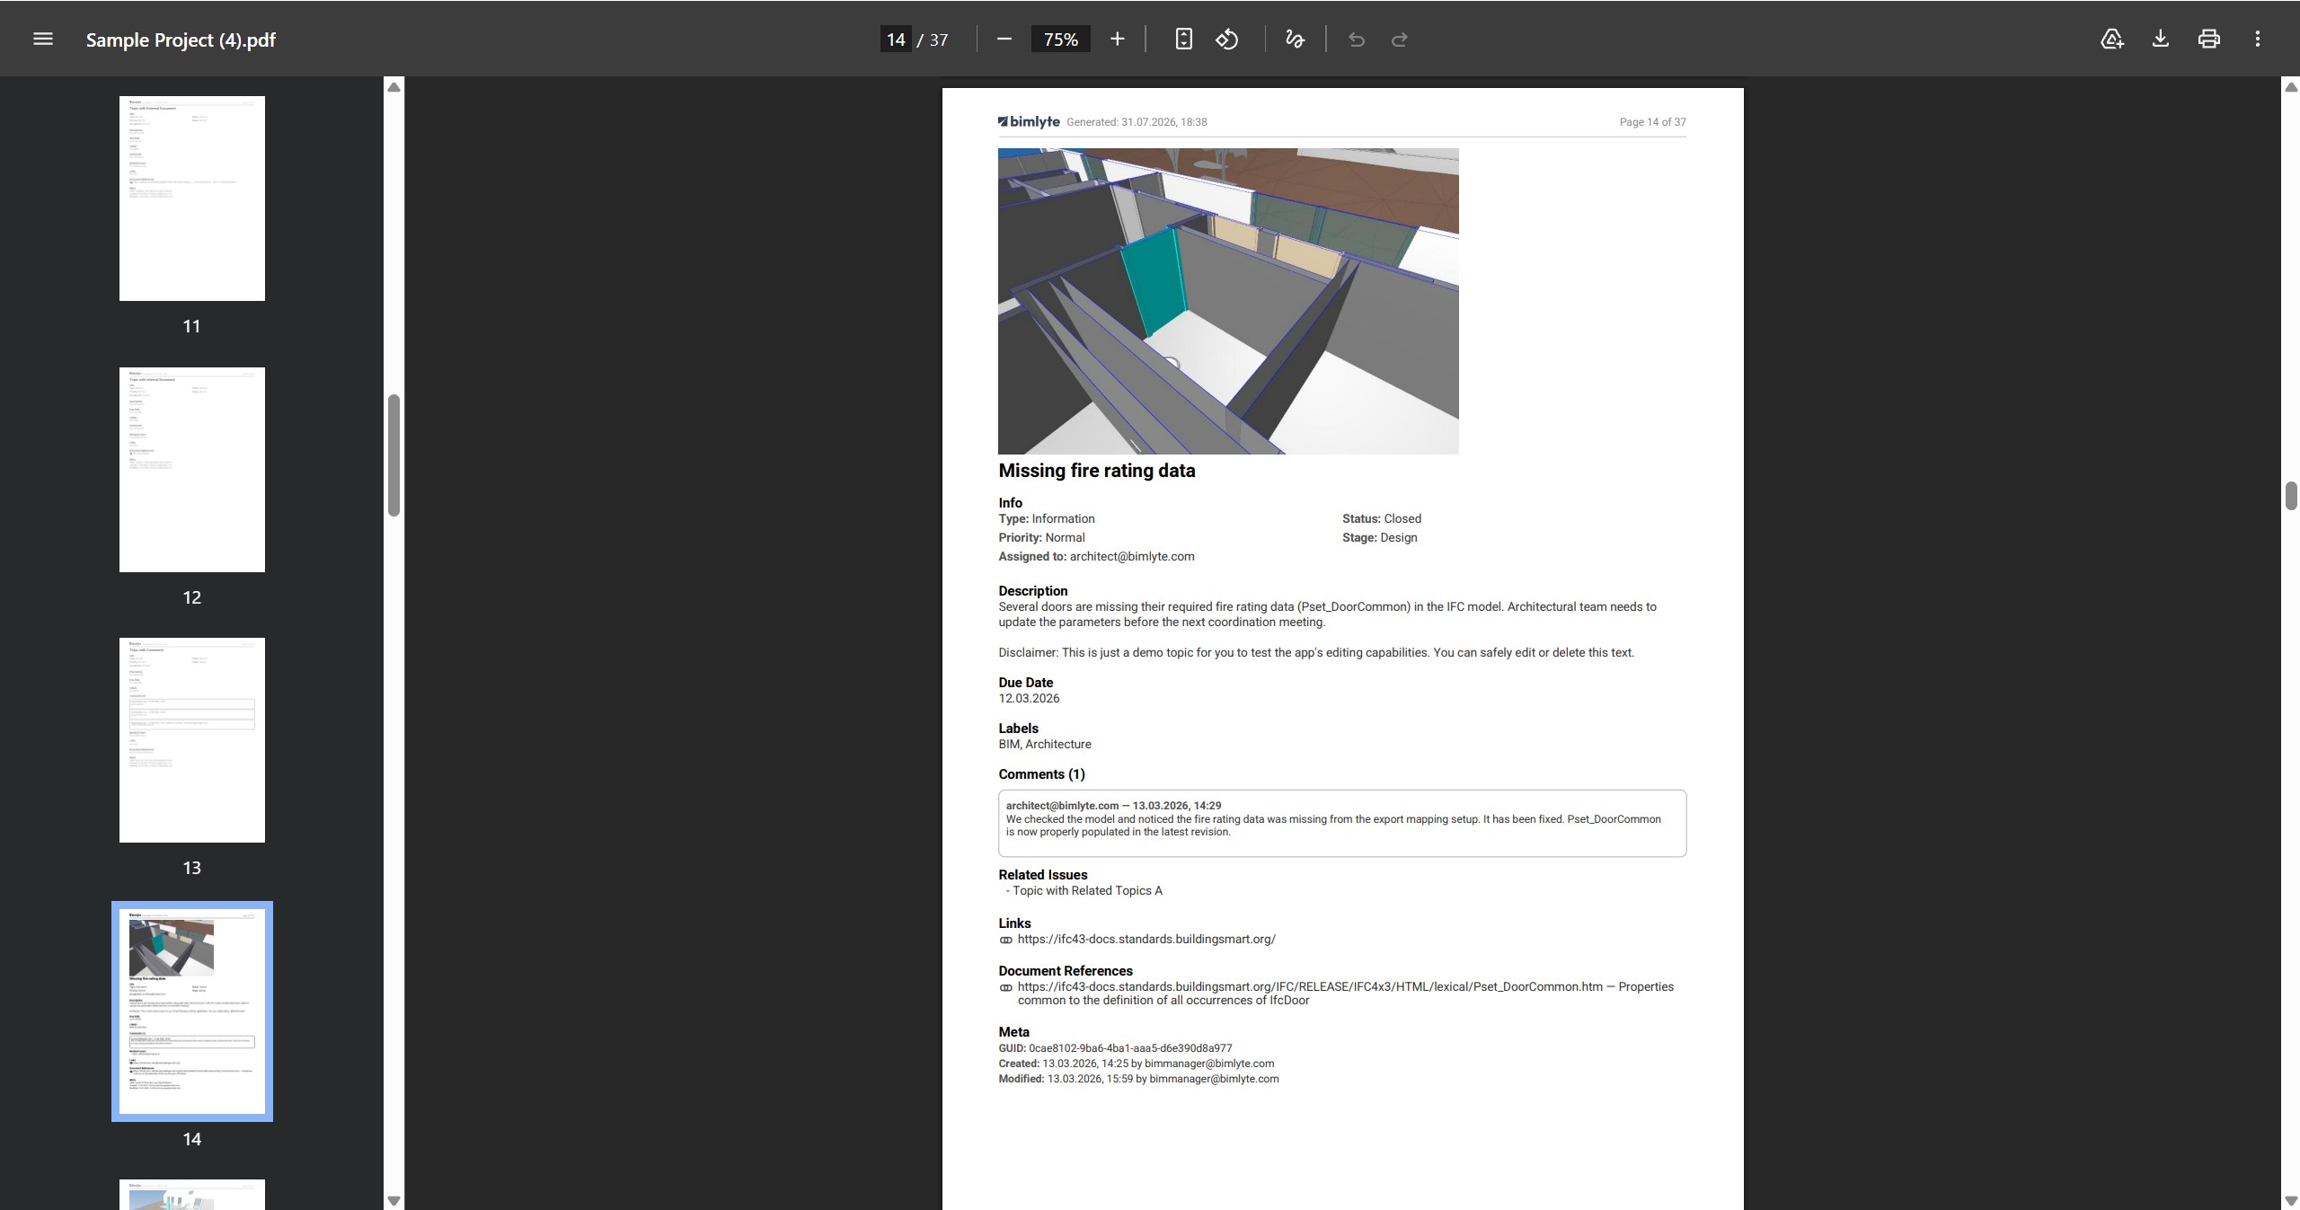Viewport: 2300px width, 1210px height.
Task: Activate the draw annotation tool
Action: click(1294, 39)
